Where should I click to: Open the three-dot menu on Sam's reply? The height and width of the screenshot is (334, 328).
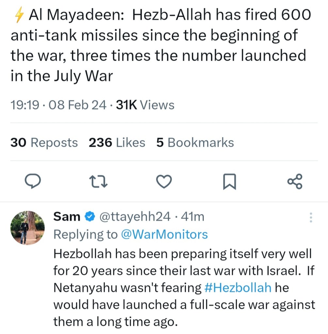[311, 217]
